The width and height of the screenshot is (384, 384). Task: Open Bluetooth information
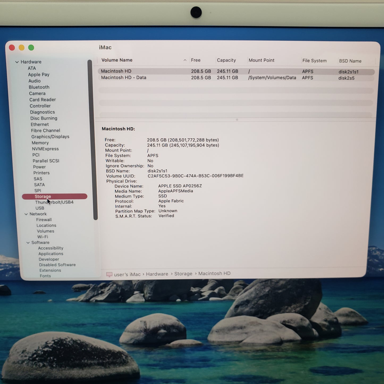point(39,87)
